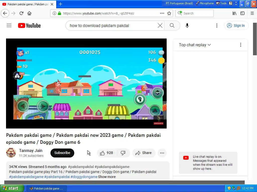Open page actions three-dot menu in address bar

coord(162,13)
